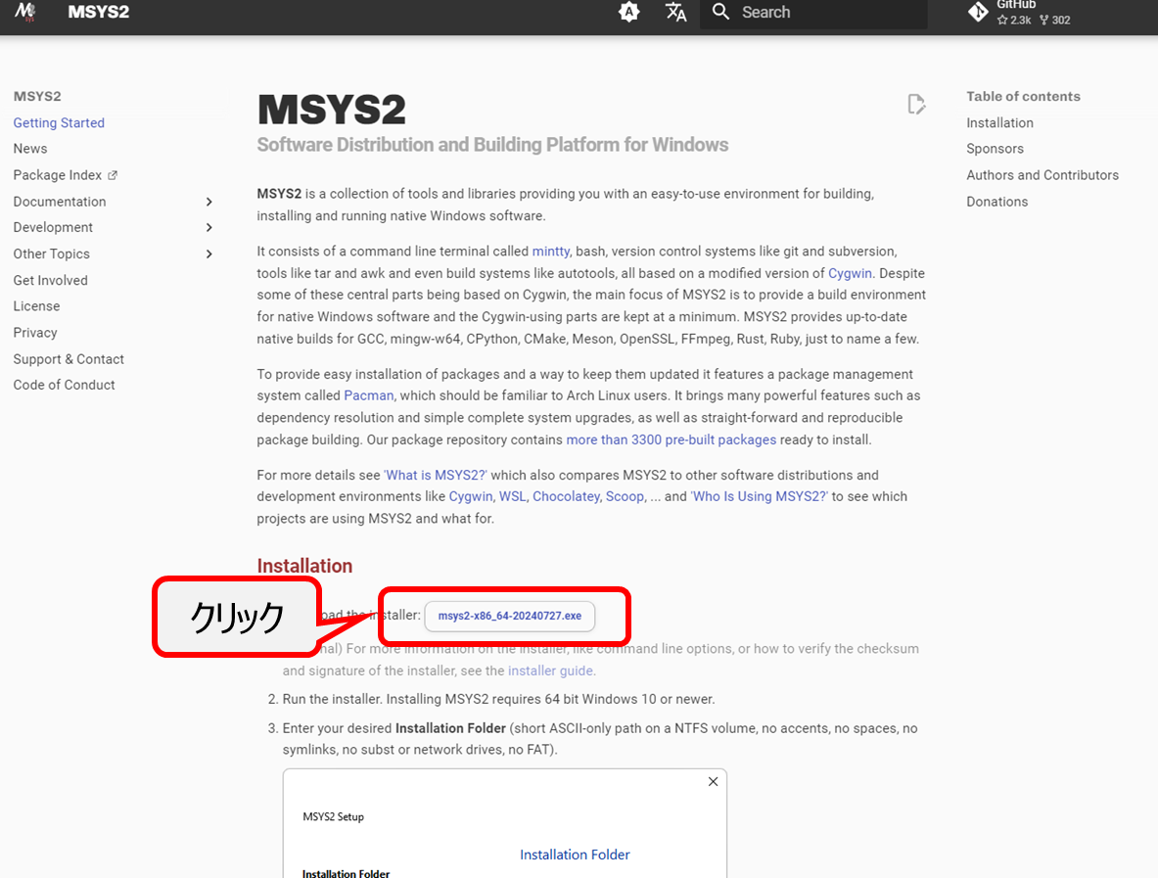The width and height of the screenshot is (1158, 878).
Task: Open Documentation in the sidebar
Action: point(60,202)
